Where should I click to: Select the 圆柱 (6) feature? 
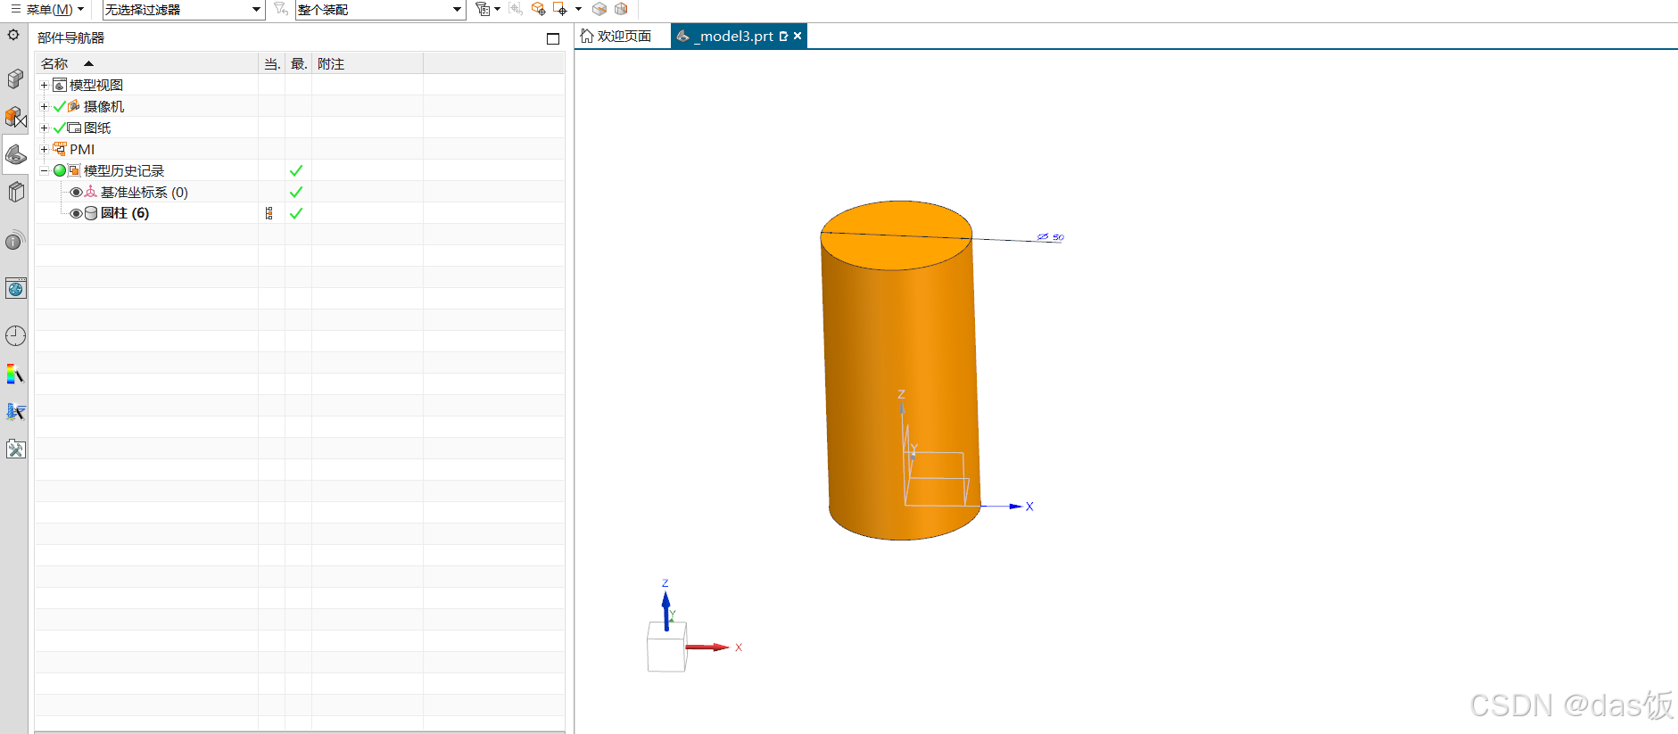tap(125, 213)
